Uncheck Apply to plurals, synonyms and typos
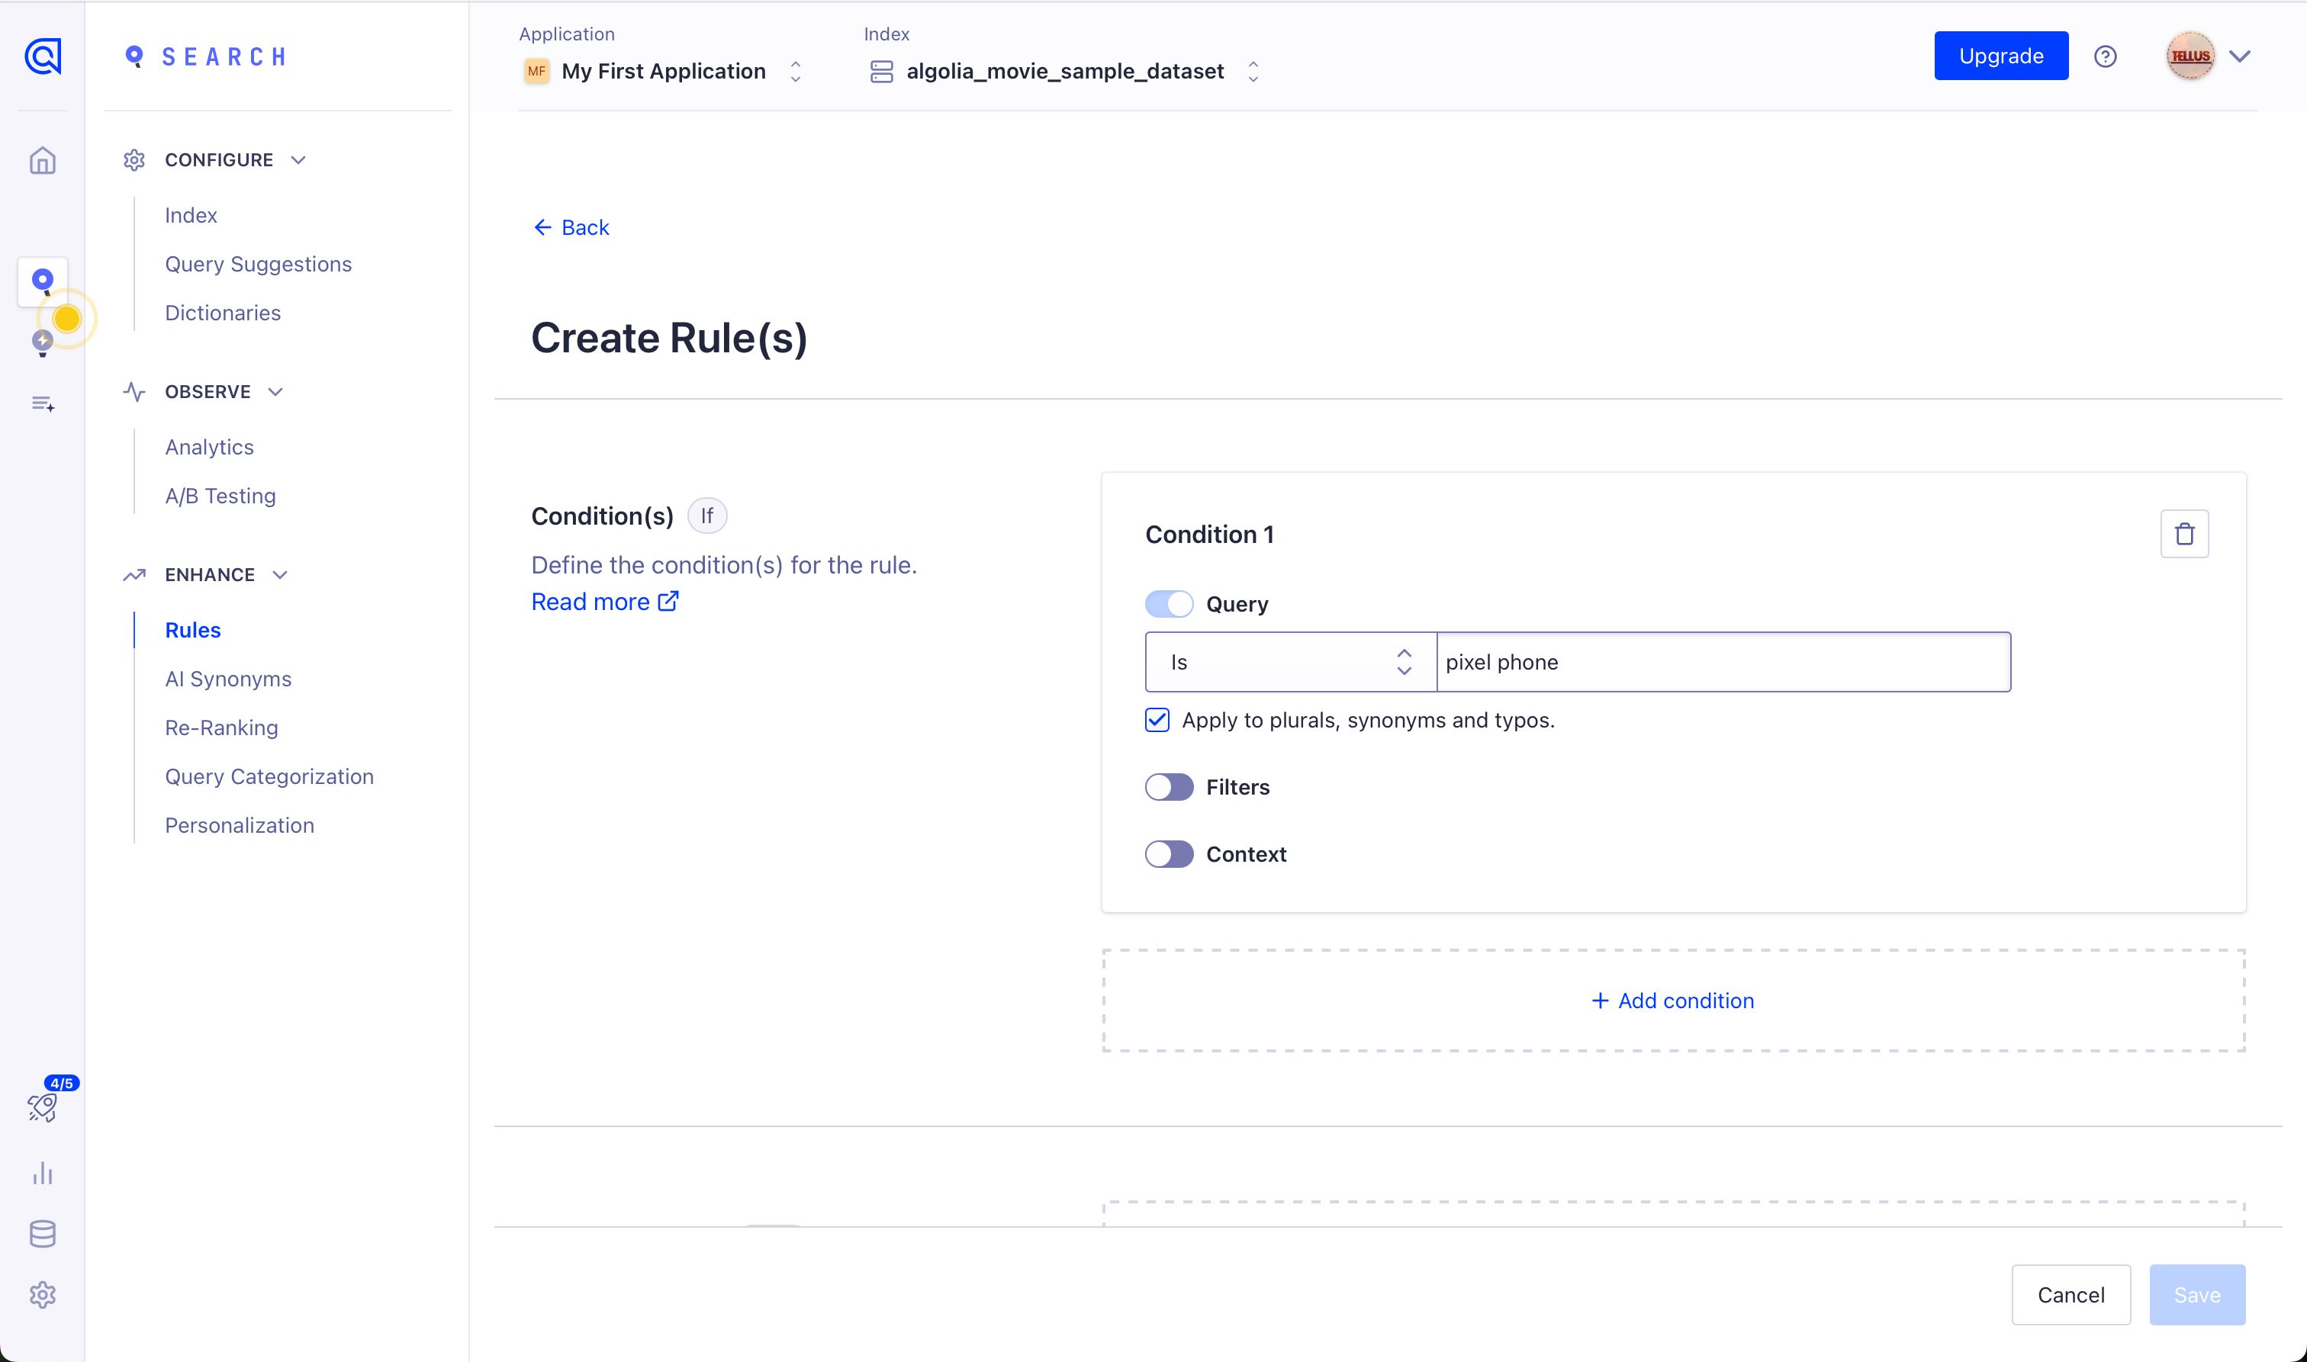This screenshot has width=2307, height=1362. [x=1157, y=721]
